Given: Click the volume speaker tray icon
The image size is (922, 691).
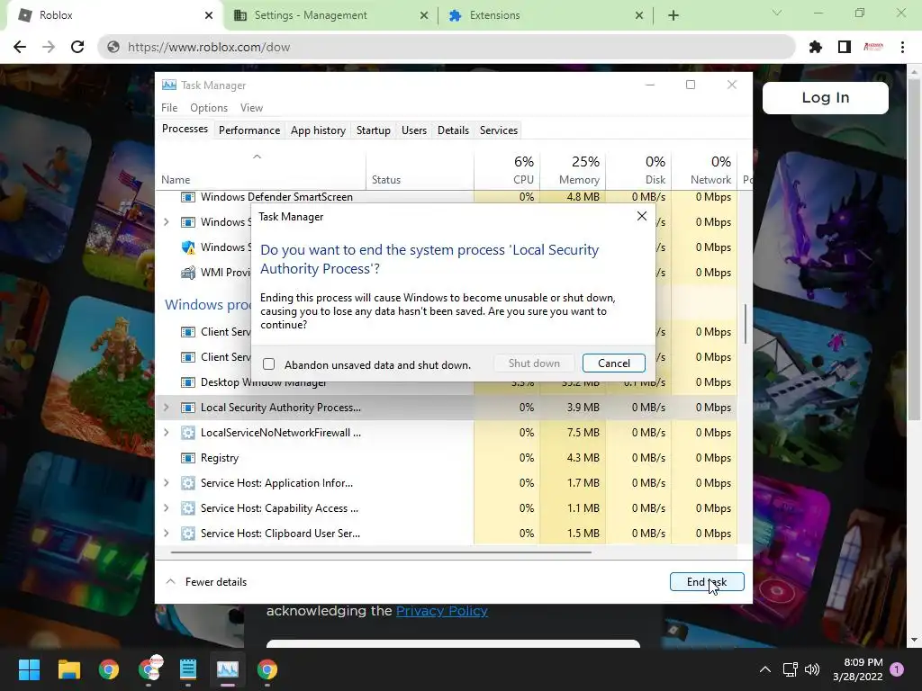Looking at the screenshot, I should tap(812, 669).
